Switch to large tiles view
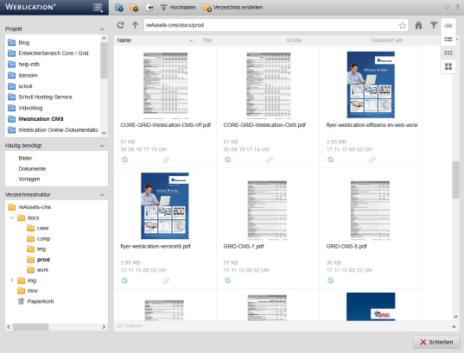This screenshot has height=353, width=464. tap(448, 66)
